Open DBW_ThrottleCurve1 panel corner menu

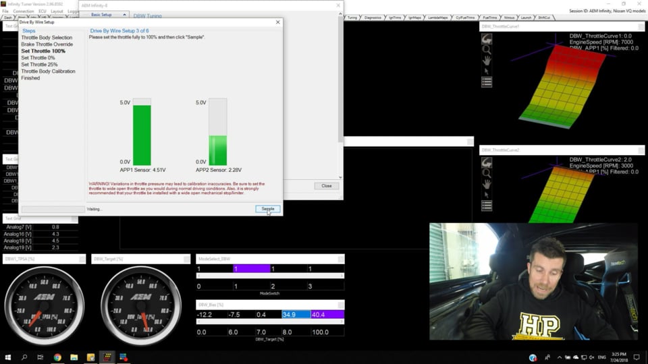pyautogui.click(x=641, y=26)
